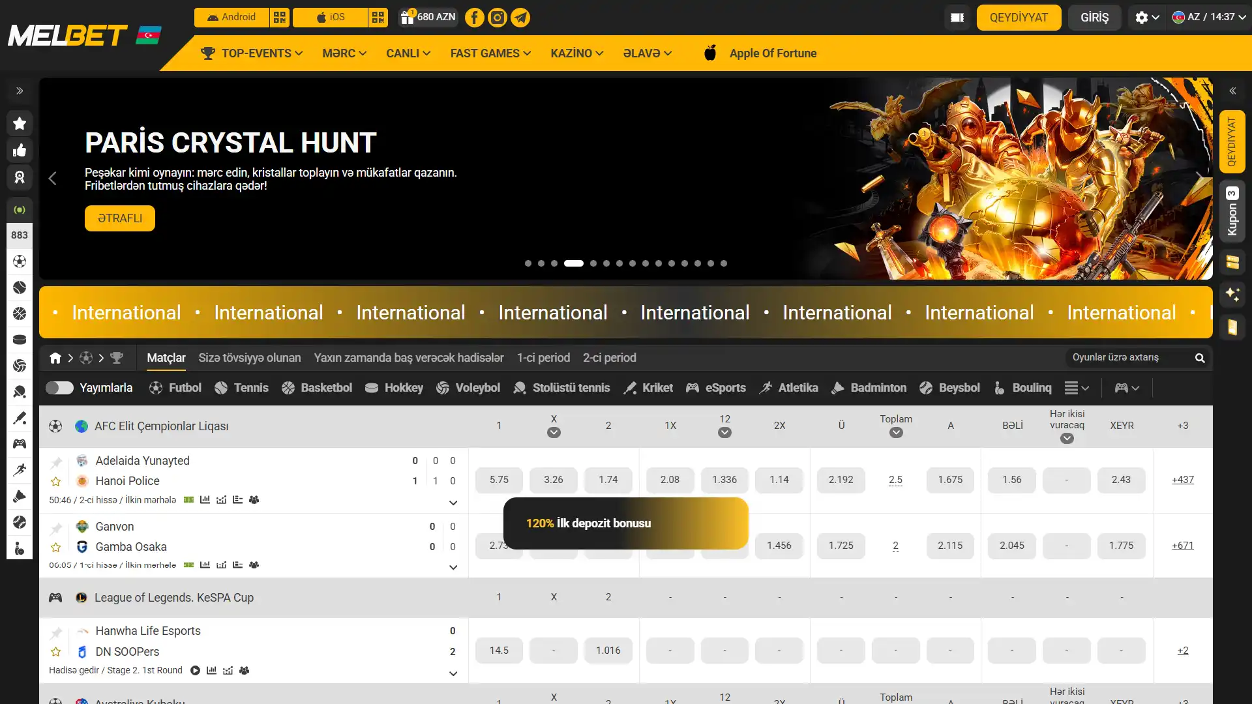This screenshot has height=704, width=1252.
Task: Jump to the last banner slide dot
Action: coord(724,263)
